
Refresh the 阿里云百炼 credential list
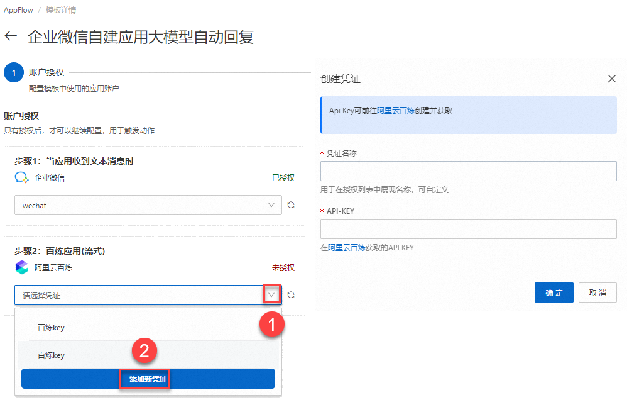point(291,294)
